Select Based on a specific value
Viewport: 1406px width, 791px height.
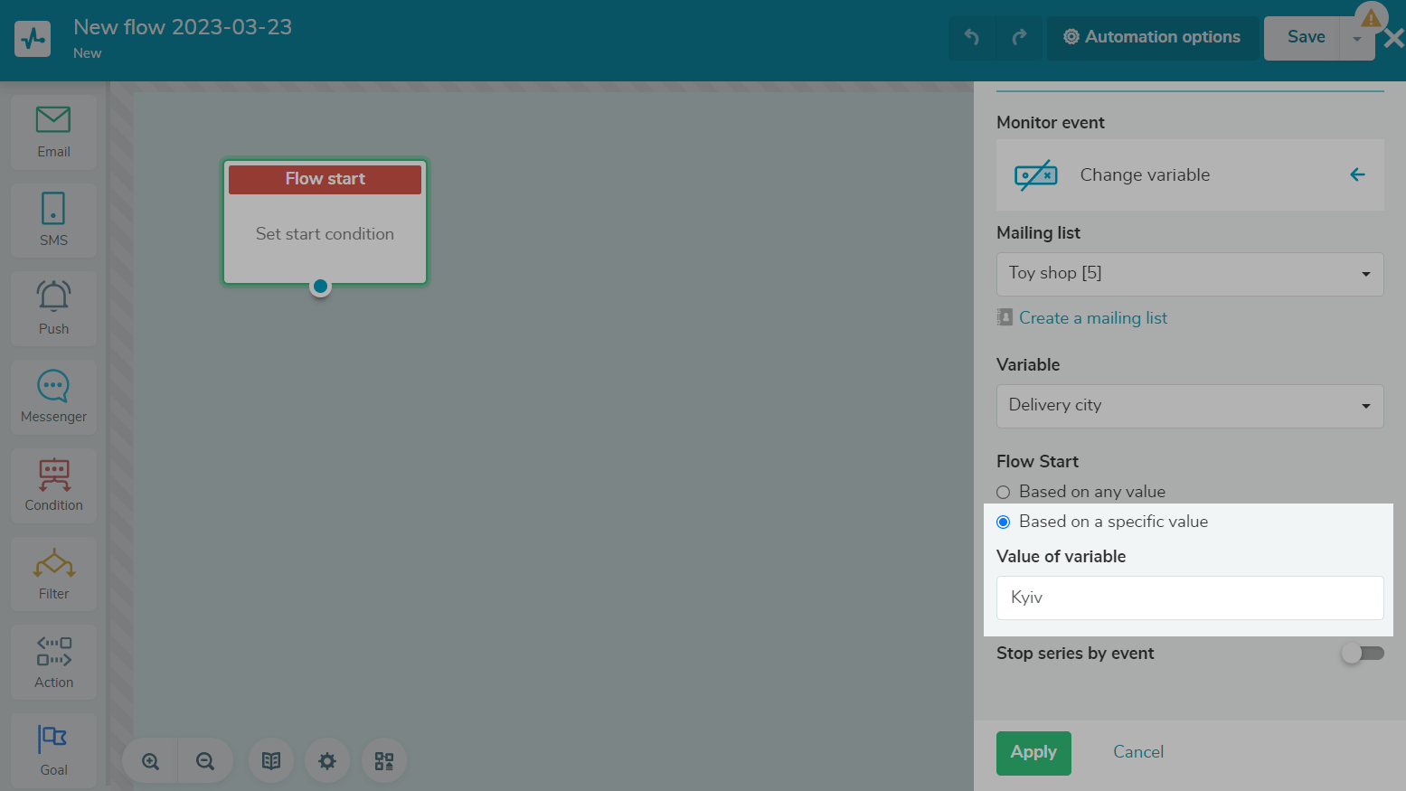point(1003,522)
